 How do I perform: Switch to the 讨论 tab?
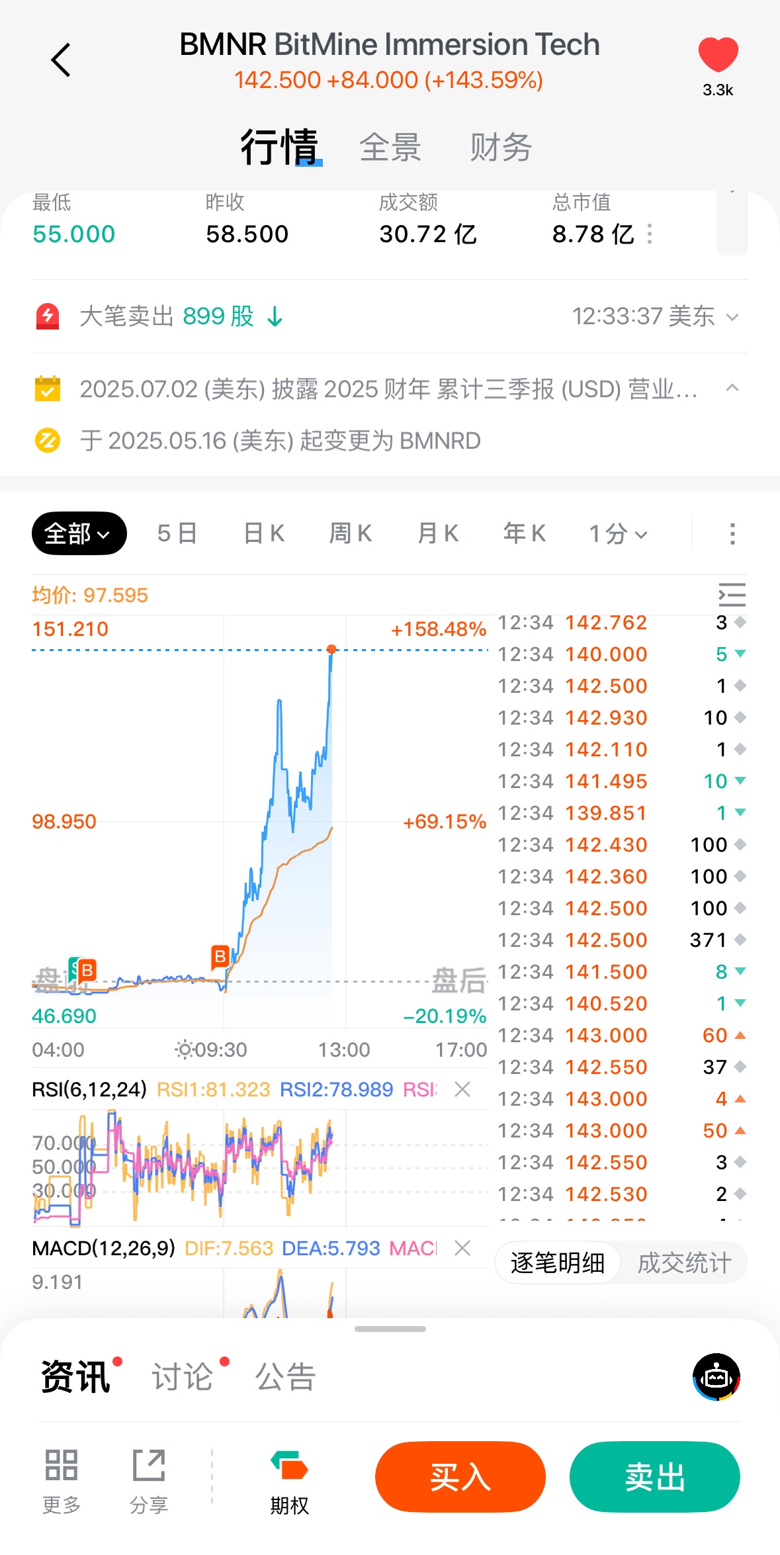[183, 1377]
